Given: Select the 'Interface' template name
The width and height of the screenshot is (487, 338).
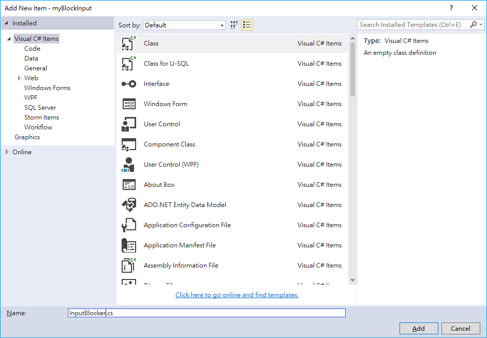Looking at the screenshot, I should [x=156, y=84].
